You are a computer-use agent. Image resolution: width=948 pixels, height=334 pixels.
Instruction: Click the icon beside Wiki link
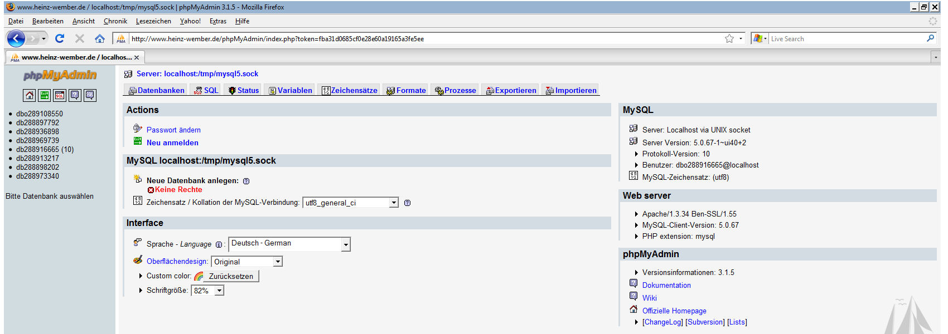(633, 296)
